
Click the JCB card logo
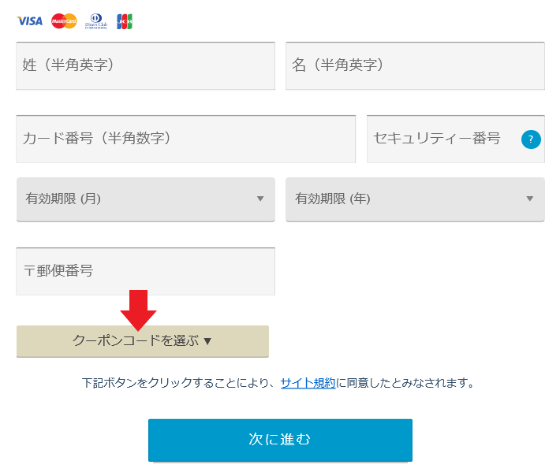tap(125, 21)
